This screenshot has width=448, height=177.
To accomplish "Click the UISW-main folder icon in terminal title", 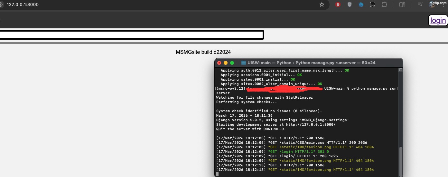I will 244,63.
